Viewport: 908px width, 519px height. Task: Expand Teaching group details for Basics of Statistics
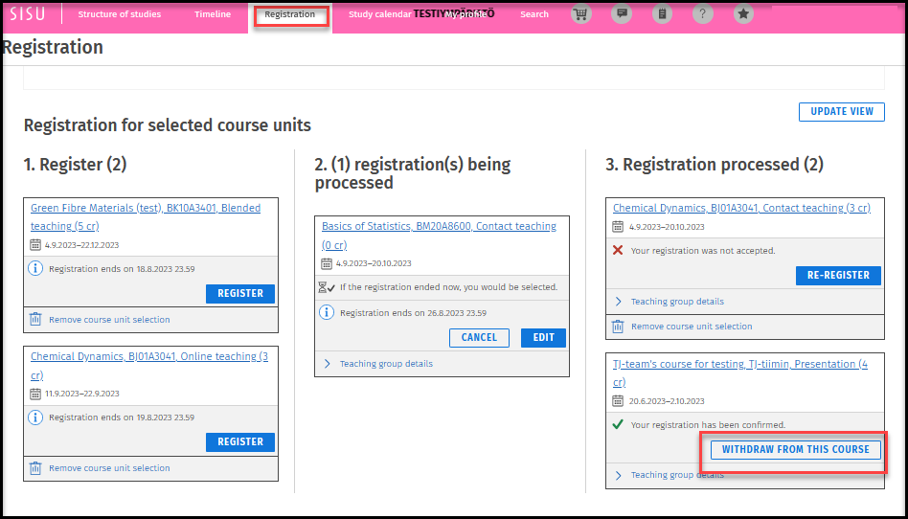click(385, 364)
